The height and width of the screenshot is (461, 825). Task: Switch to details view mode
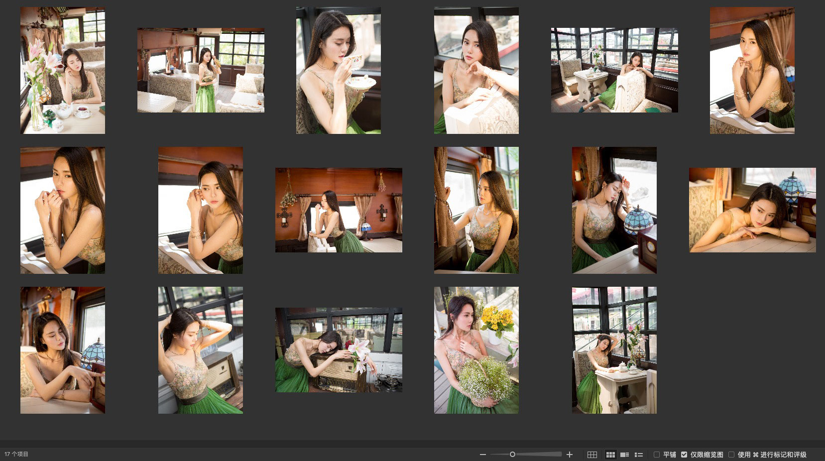pos(624,455)
